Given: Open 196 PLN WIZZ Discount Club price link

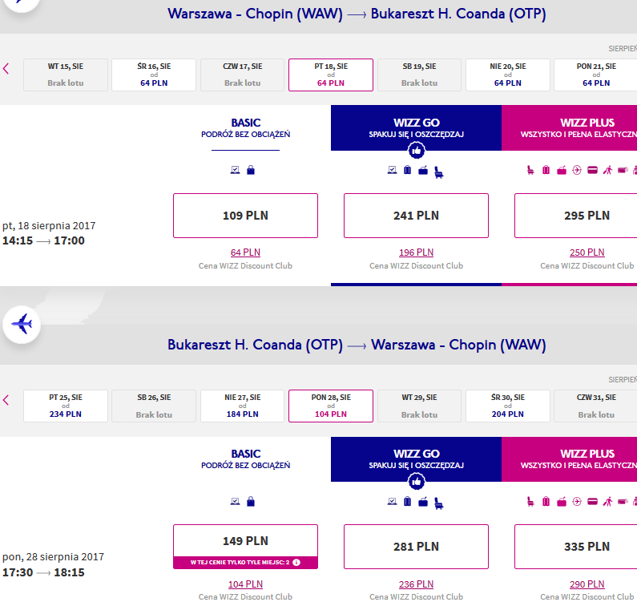Looking at the screenshot, I should [x=416, y=253].
